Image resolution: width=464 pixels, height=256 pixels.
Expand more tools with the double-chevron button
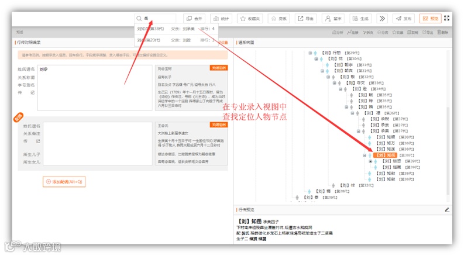pos(382,18)
